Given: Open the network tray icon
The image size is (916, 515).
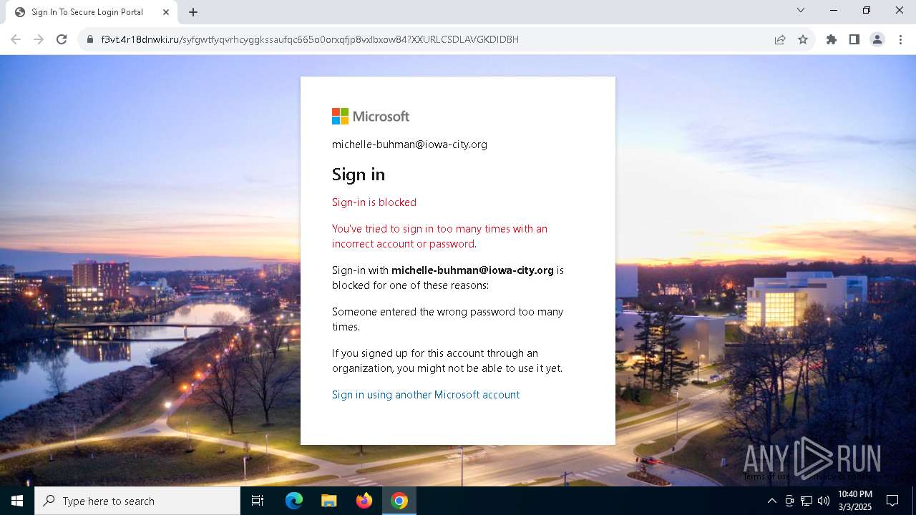Looking at the screenshot, I should [807, 501].
